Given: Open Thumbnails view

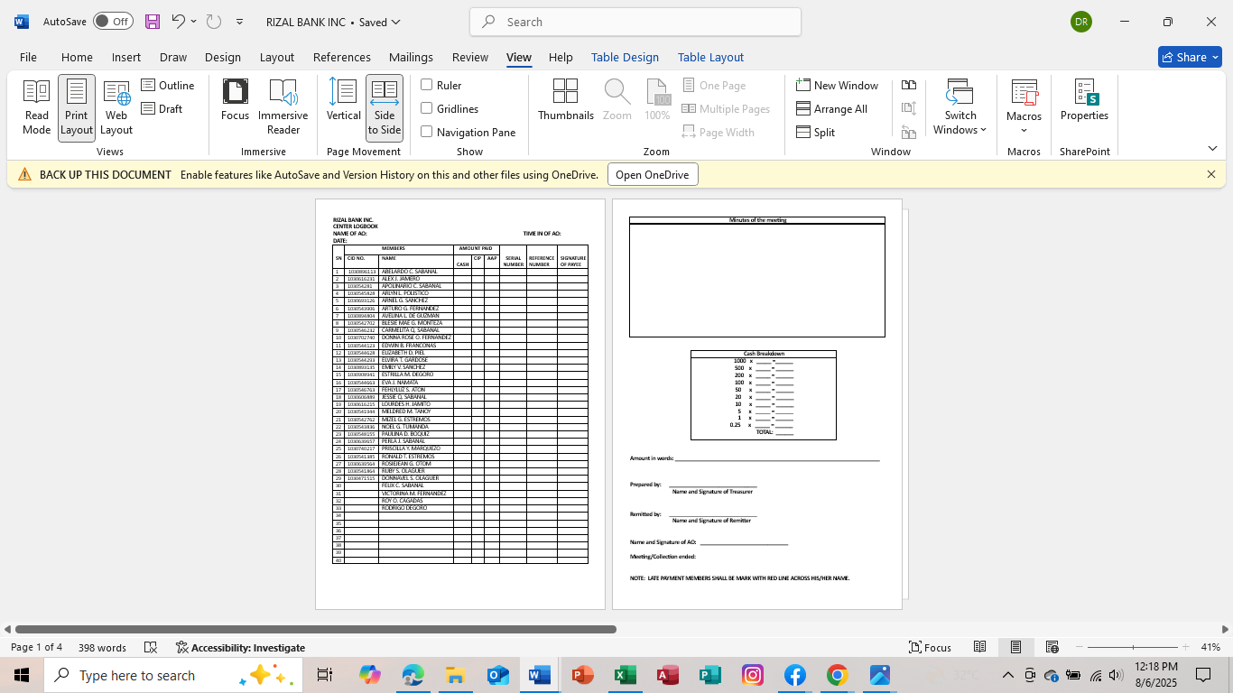Looking at the screenshot, I should (x=566, y=101).
